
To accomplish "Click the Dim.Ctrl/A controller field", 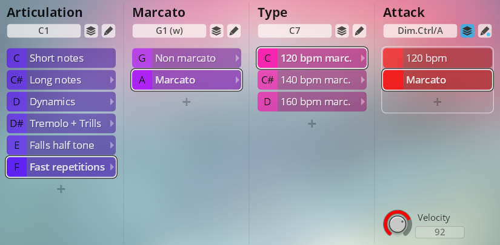I will click(420, 31).
